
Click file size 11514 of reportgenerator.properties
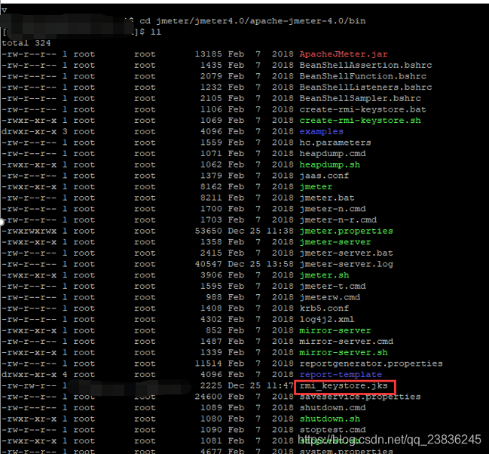click(x=208, y=364)
